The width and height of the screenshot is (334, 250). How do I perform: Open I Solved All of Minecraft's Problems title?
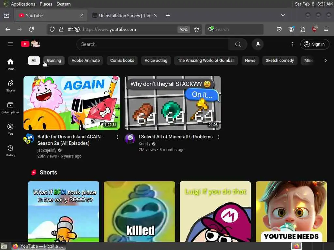(175, 137)
